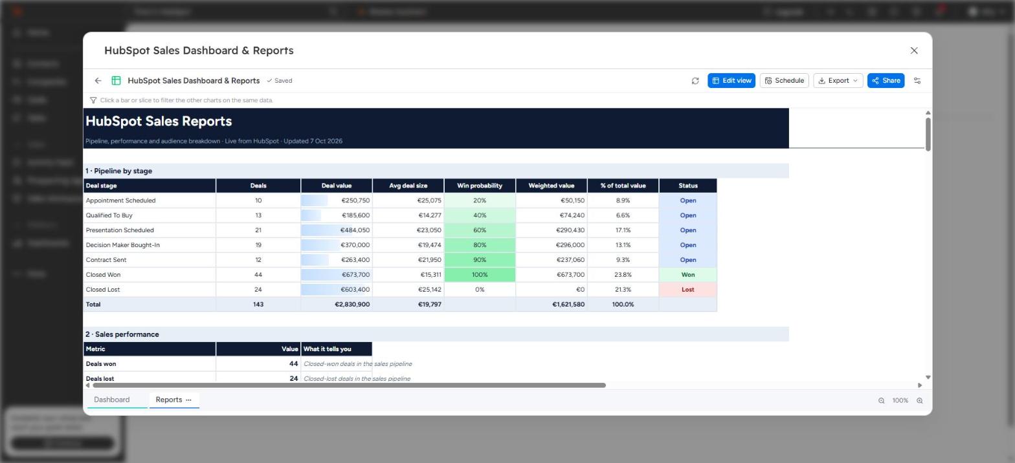Image resolution: width=1015 pixels, height=463 pixels.
Task: Click the Share button
Action: [886, 81]
